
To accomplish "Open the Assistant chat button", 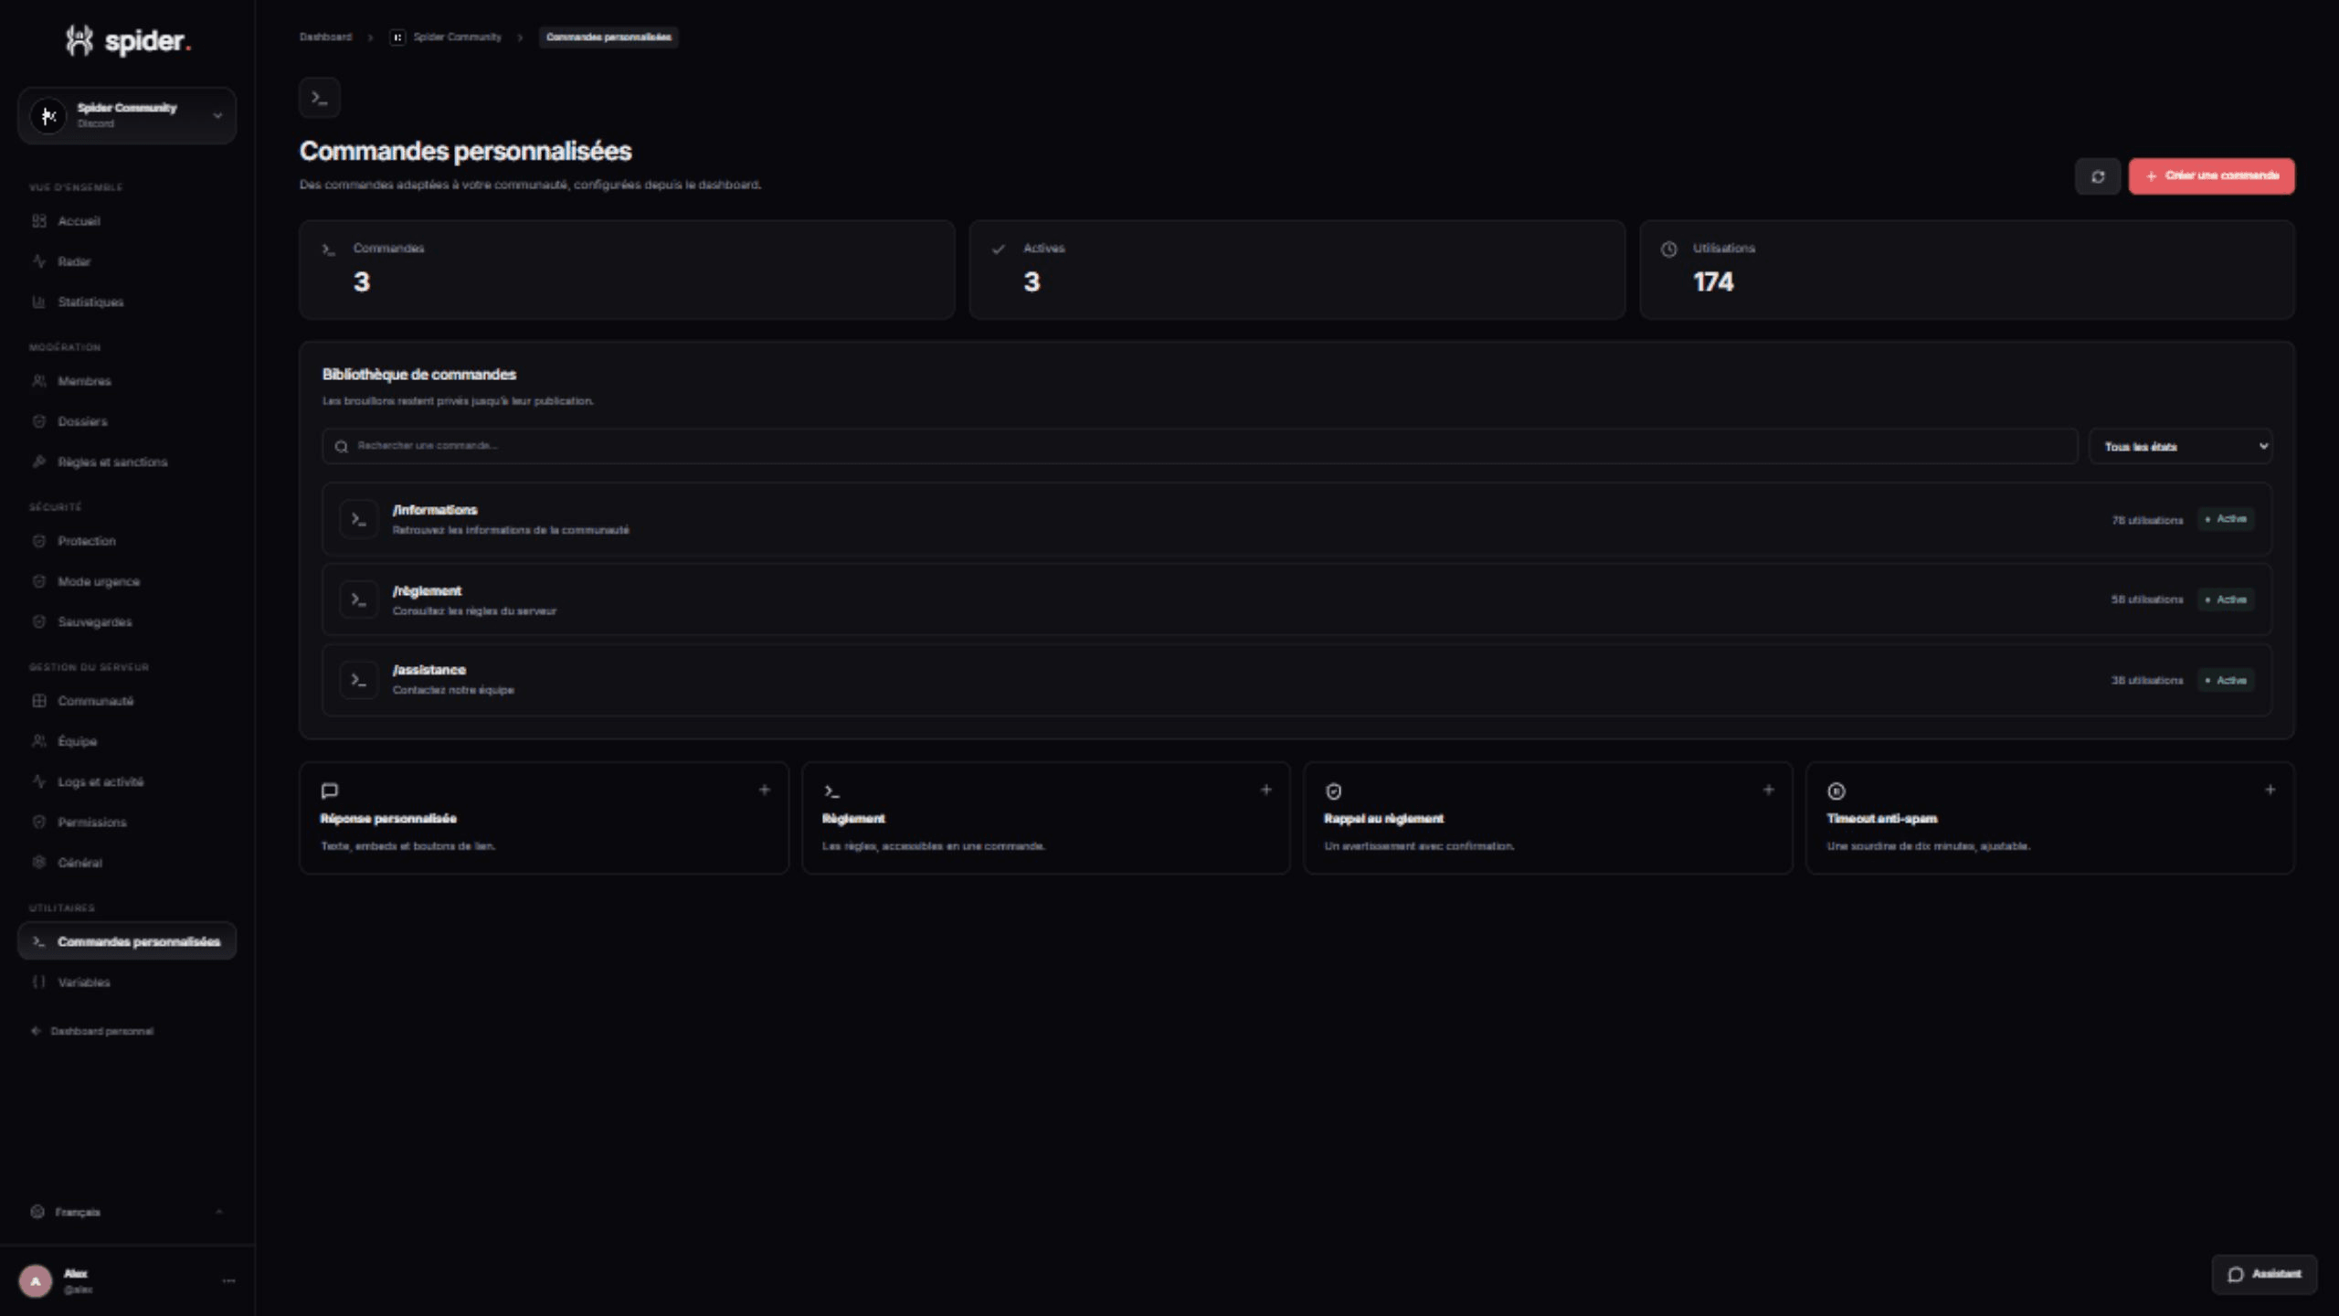I will coord(2264,1275).
